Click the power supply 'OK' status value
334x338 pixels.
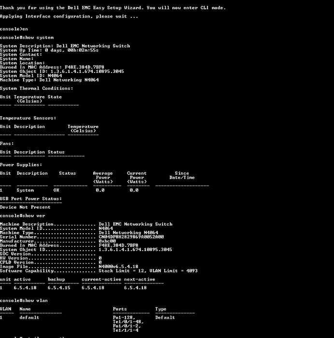[56, 190]
